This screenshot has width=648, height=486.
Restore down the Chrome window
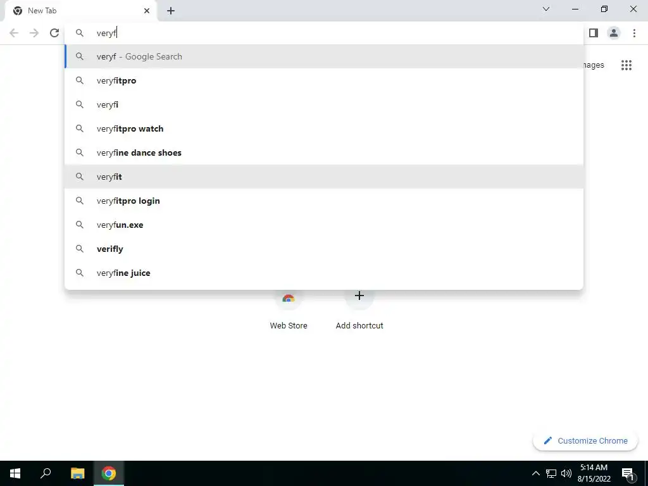coord(604,9)
